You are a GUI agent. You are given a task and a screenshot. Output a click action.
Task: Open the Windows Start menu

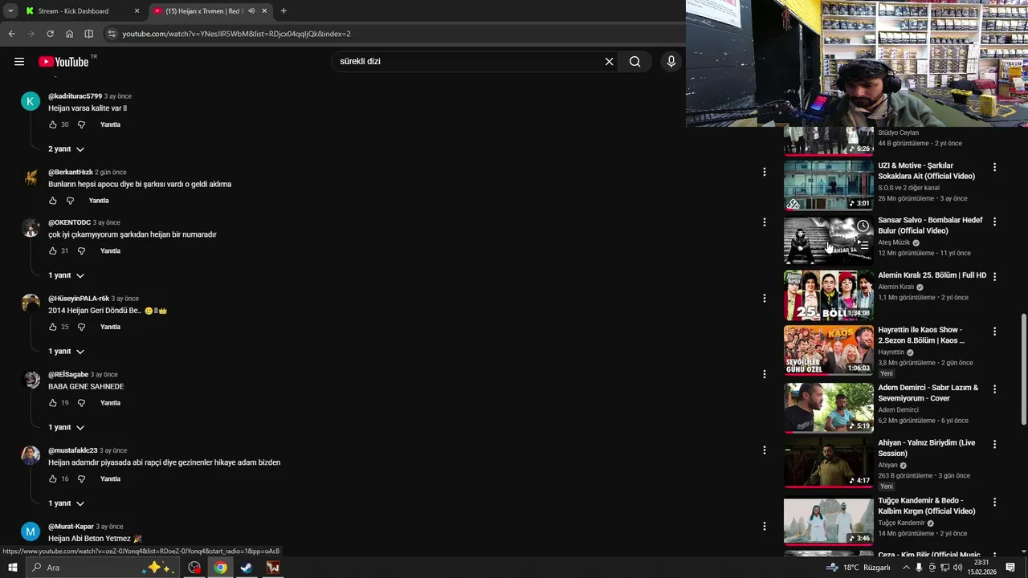coord(12,568)
